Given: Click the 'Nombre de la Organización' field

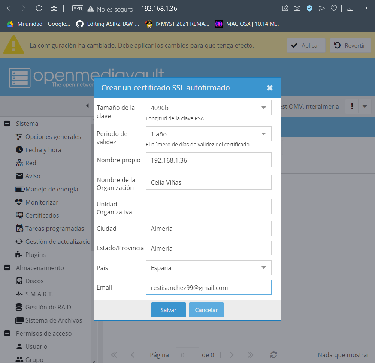Looking at the screenshot, I should pyautogui.click(x=208, y=182).
